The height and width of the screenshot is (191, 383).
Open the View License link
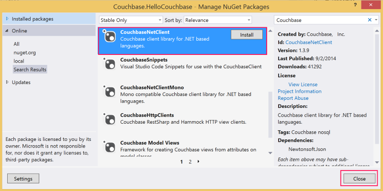[x=303, y=85]
